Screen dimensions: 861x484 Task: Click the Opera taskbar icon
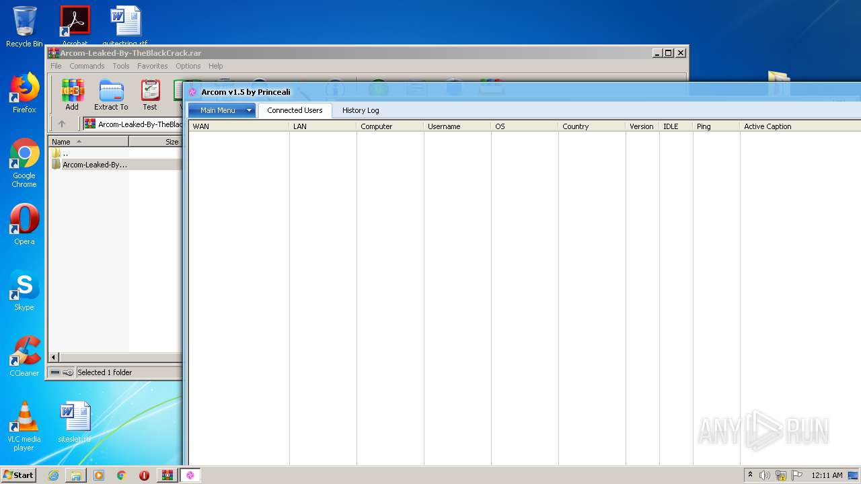144,475
